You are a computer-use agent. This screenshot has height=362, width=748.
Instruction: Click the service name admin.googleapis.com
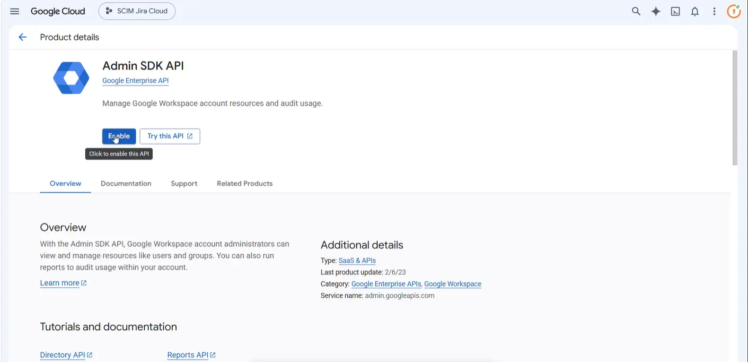(400, 296)
